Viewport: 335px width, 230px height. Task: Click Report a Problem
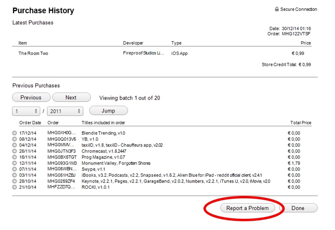click(248, 208)
